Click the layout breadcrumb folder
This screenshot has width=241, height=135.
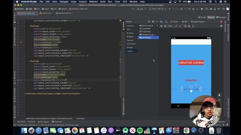pos(63,9)
